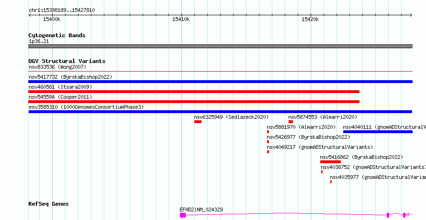Click the Cytogenetic Bands track title
This screenshot has height=220, width=426.
57,35
